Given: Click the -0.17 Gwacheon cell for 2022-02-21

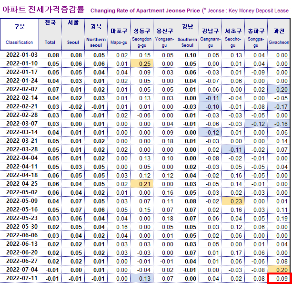Looking at the screenshot, I should pos(279,106).
